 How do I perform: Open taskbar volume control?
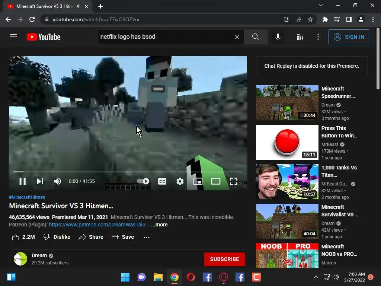[x=336, y=277]
